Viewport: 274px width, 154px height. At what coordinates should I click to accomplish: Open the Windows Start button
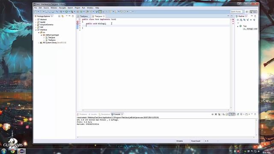[4, 151]
